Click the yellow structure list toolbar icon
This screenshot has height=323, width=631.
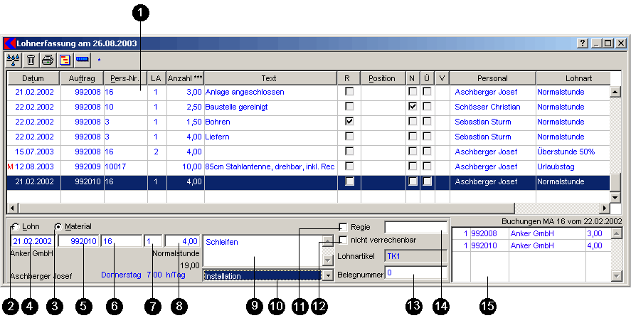pyautogui.click(x=64, y=60)
